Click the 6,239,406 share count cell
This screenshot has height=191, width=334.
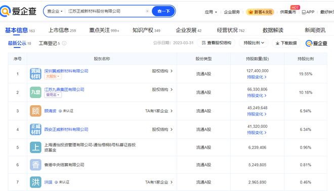[257, 148]
